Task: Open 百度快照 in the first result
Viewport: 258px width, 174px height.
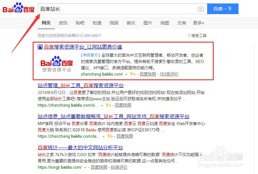Action: pos(148,74)
